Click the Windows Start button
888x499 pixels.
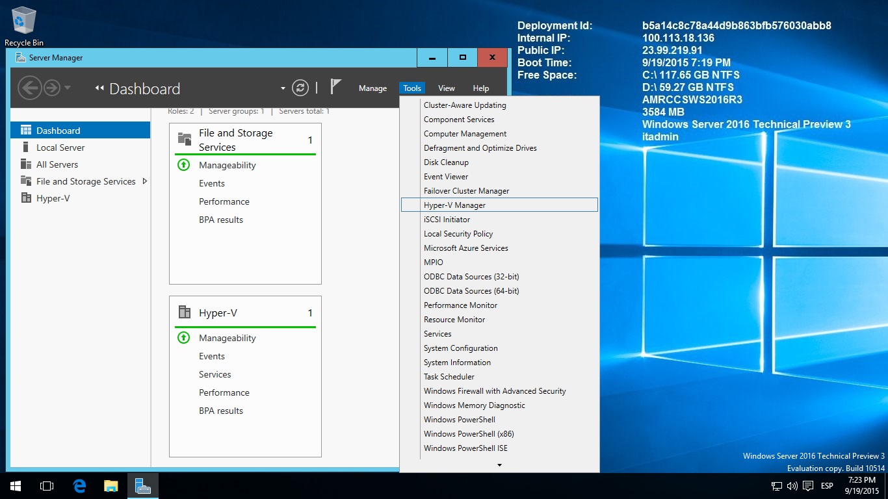16,485
